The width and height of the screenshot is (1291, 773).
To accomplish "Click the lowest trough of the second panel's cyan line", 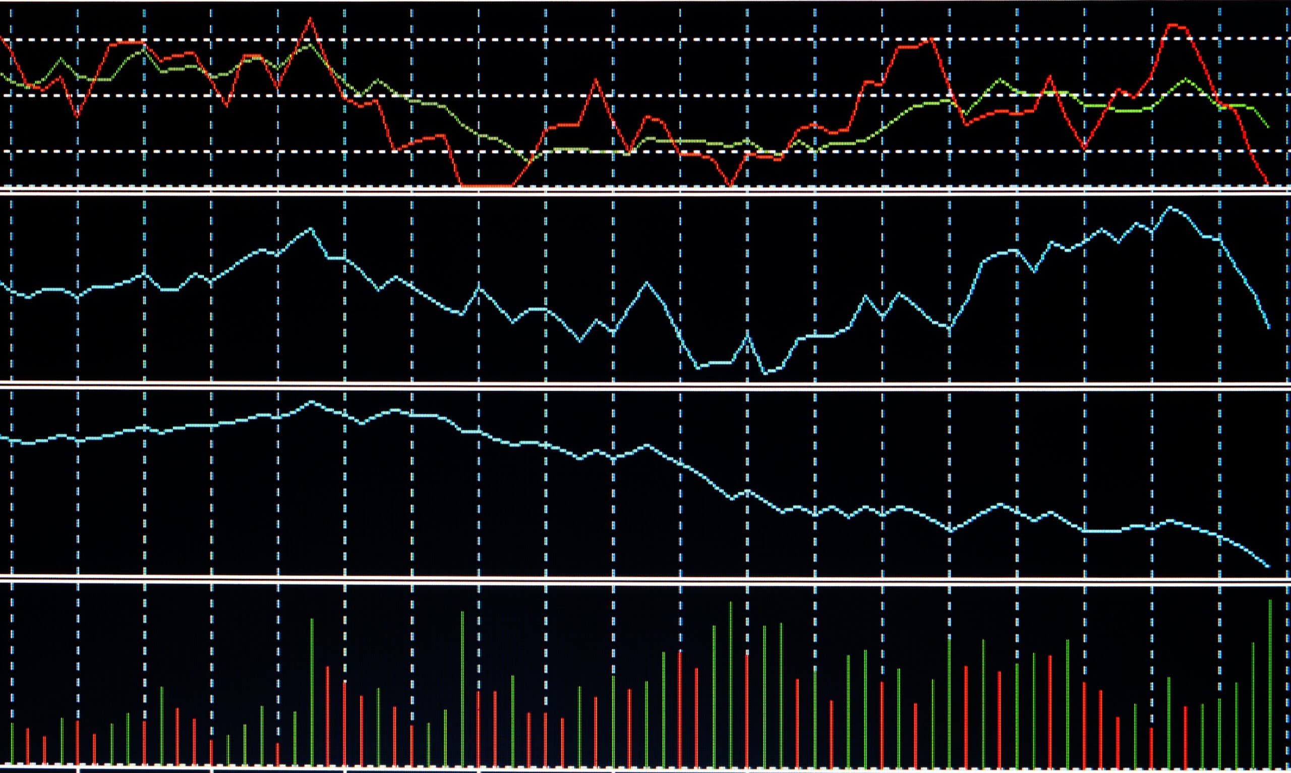I will coord(765,373).
